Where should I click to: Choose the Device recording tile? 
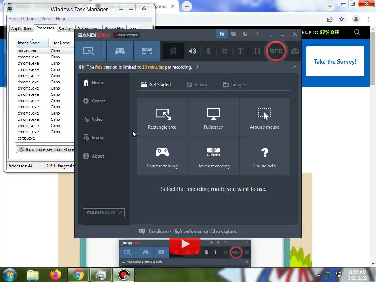tap(213, 156)
